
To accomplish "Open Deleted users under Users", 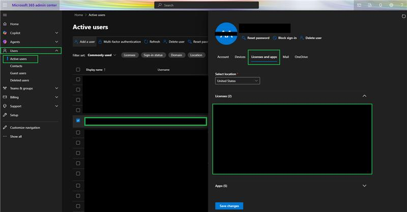I will 19,80.
